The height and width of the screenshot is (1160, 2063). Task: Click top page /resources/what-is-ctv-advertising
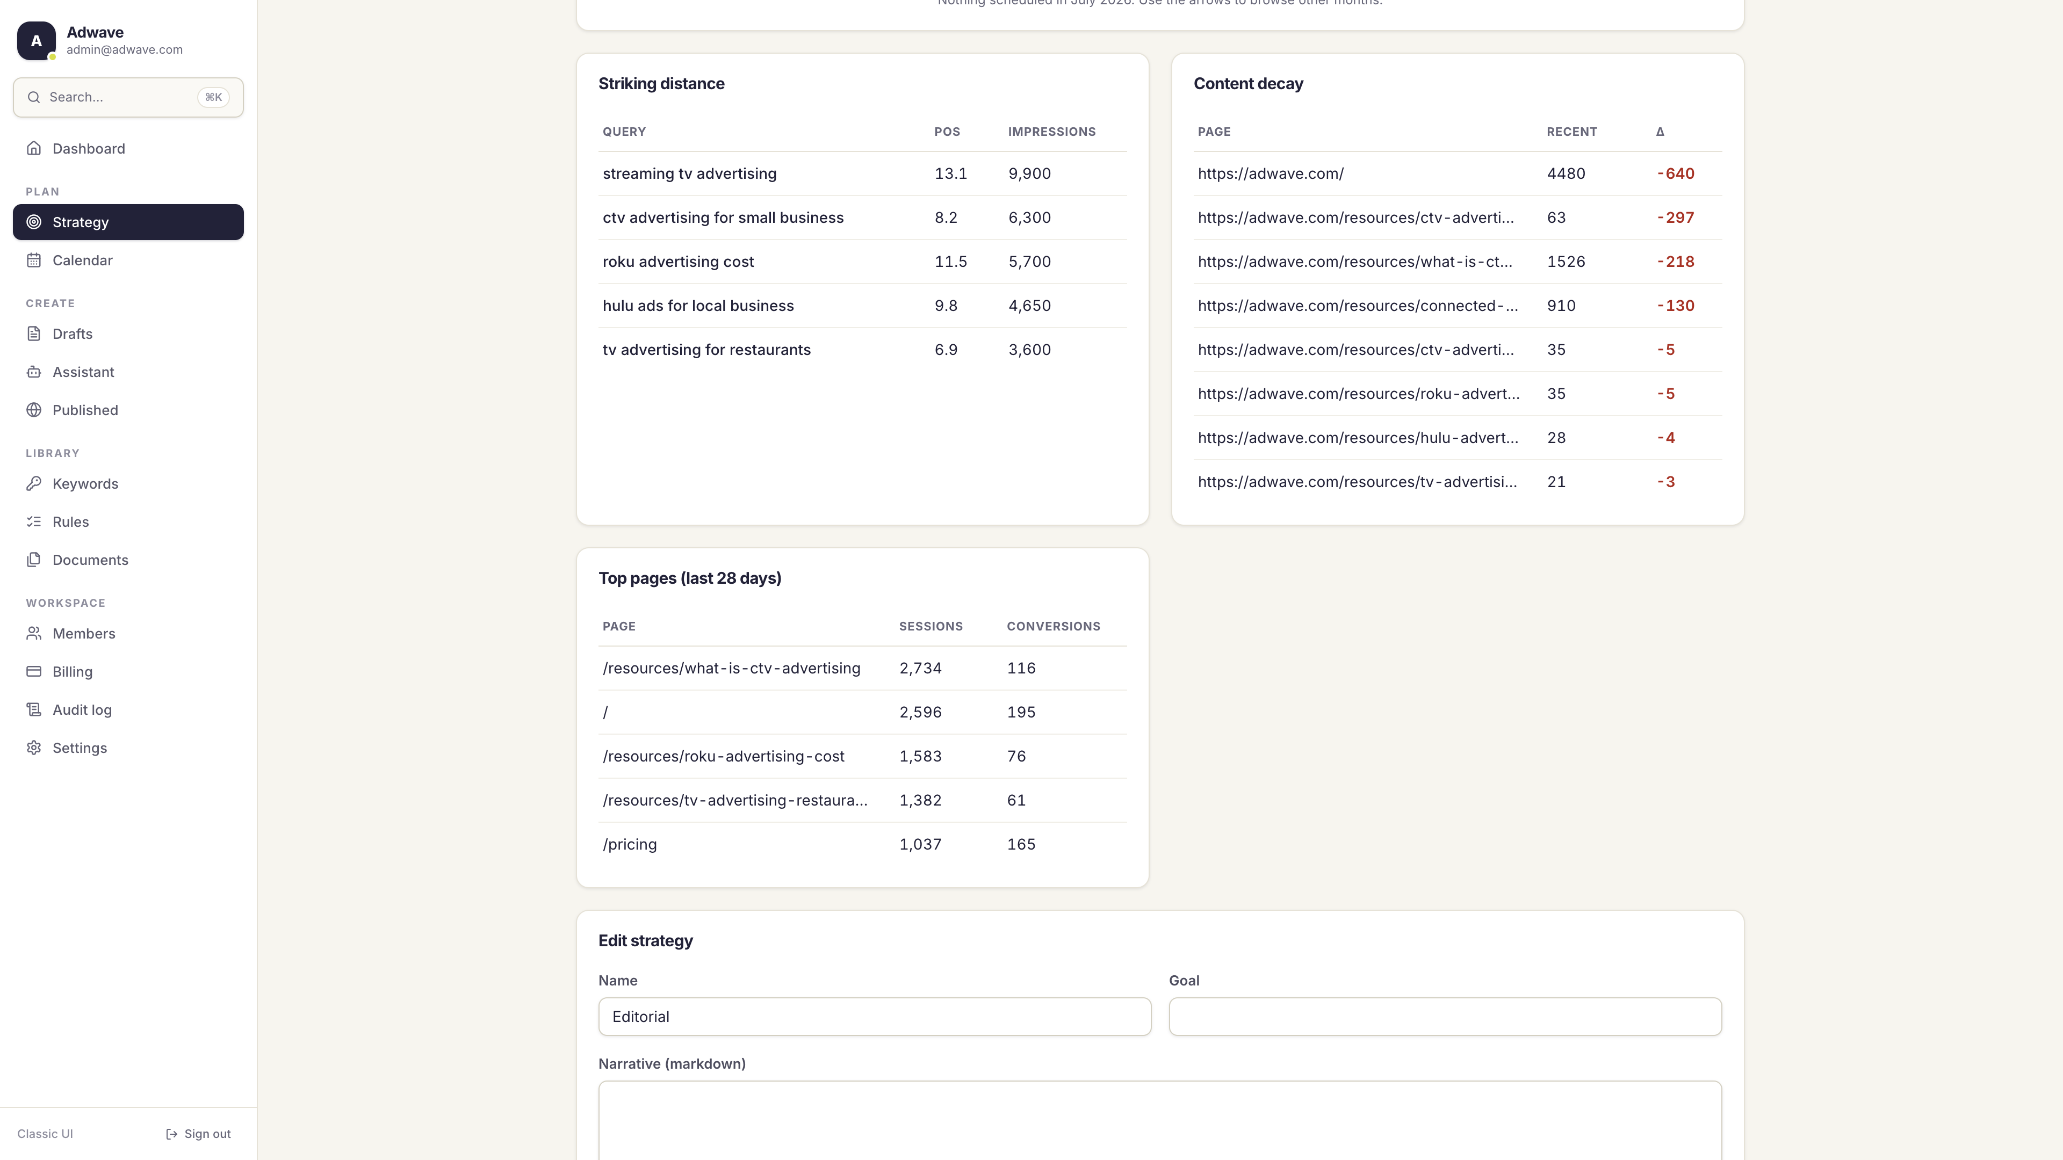(731, 669)
